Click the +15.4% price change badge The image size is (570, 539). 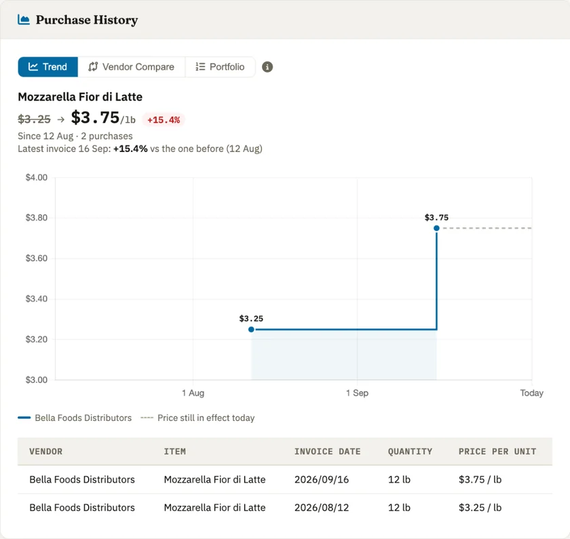[x=164, y=119]
